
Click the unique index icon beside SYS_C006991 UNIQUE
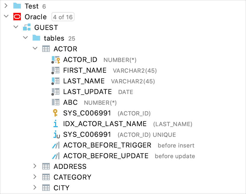pyautogui.click(x=55, y=134)
